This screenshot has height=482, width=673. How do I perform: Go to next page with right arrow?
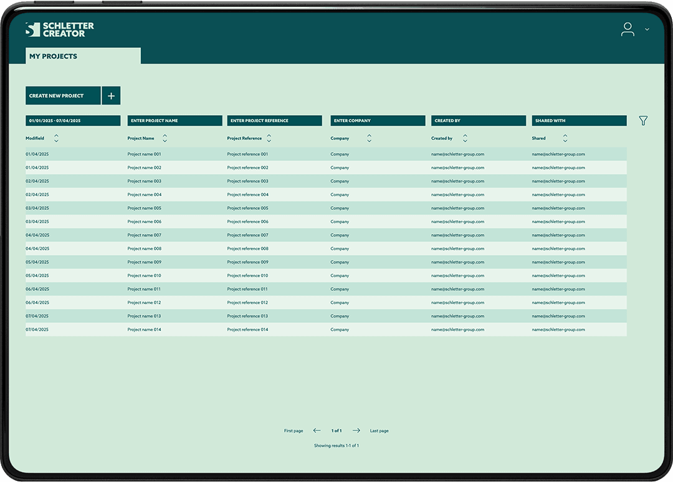[x=356, y=430]
